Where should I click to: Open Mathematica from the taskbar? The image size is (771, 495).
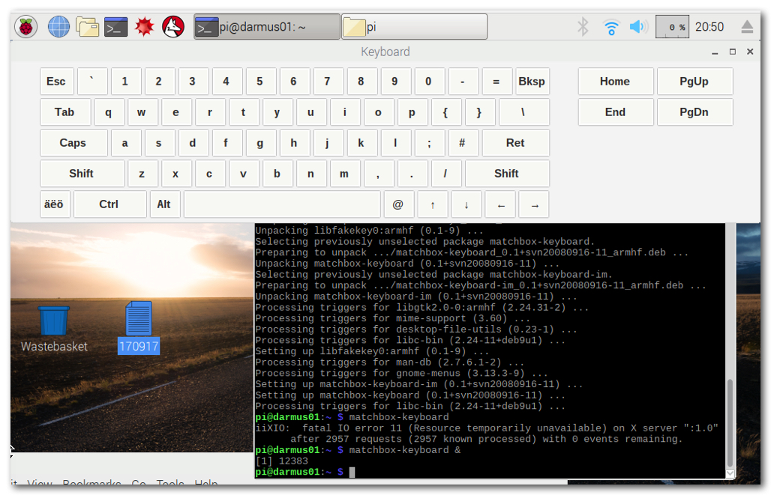(144, 25)
